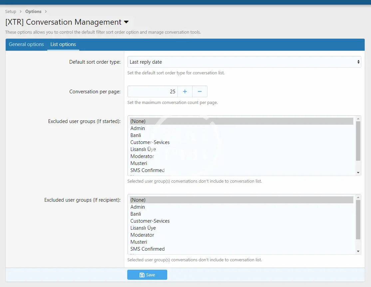371x287 pixels.
Task: Choose Lisanslı Üye in the If recipient list
Action: 143,228
